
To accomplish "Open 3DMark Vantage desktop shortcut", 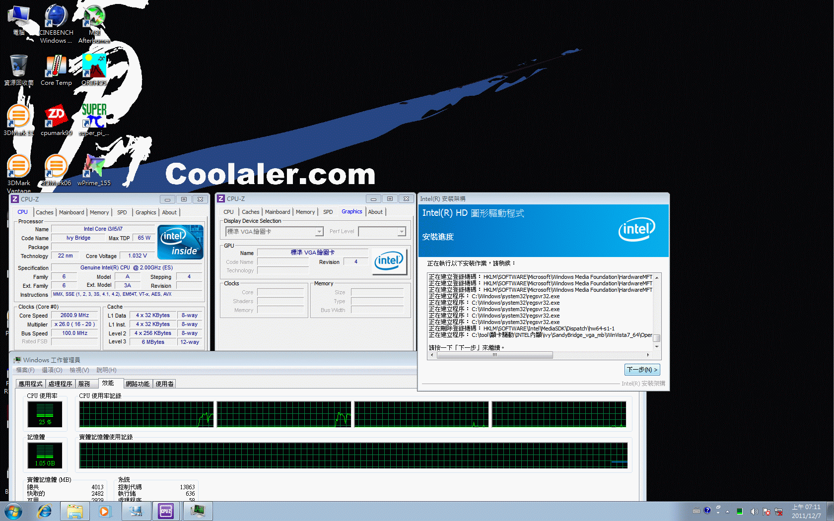I will (x=19, y=173).
